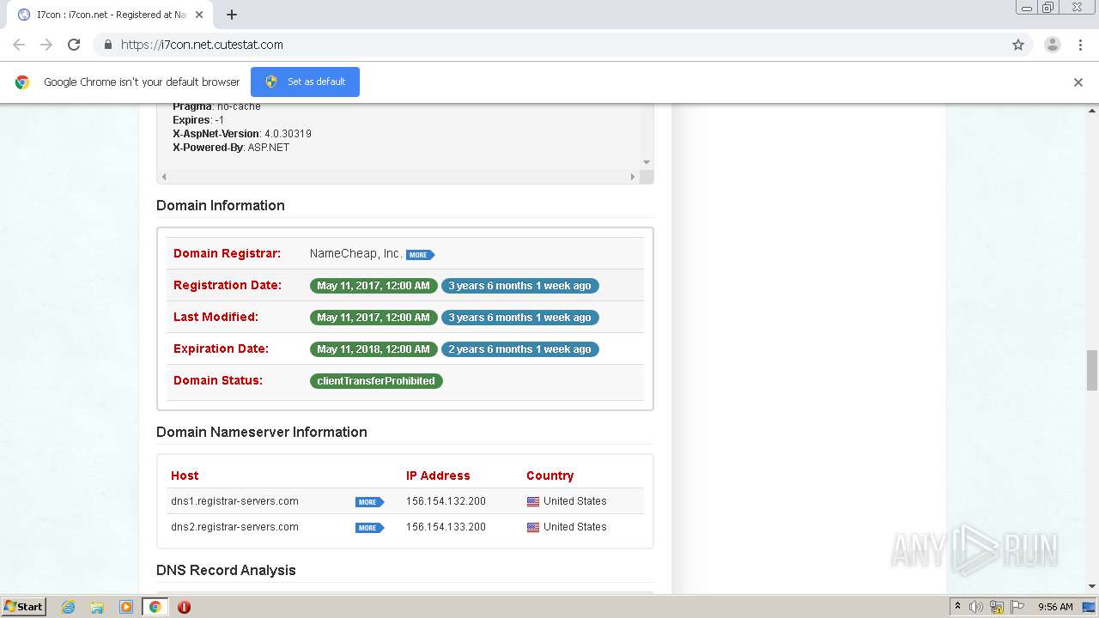
Task: Click Registration Date May 11, 2017 badge
Action: tap(373, 286)
